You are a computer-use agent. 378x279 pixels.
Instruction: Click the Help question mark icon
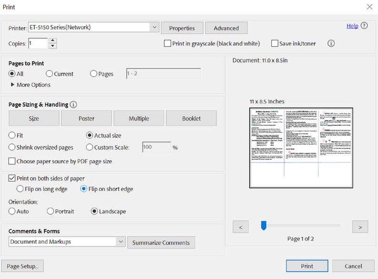click(364, 26)
